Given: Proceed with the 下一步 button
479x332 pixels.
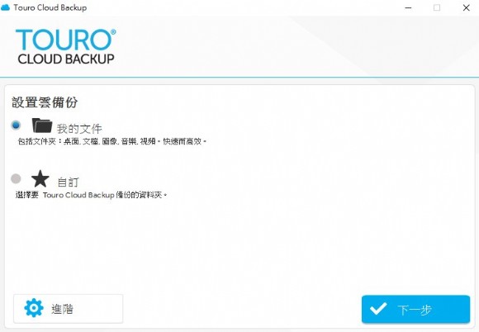Looking at the screenshot, I should click(415, 309).
